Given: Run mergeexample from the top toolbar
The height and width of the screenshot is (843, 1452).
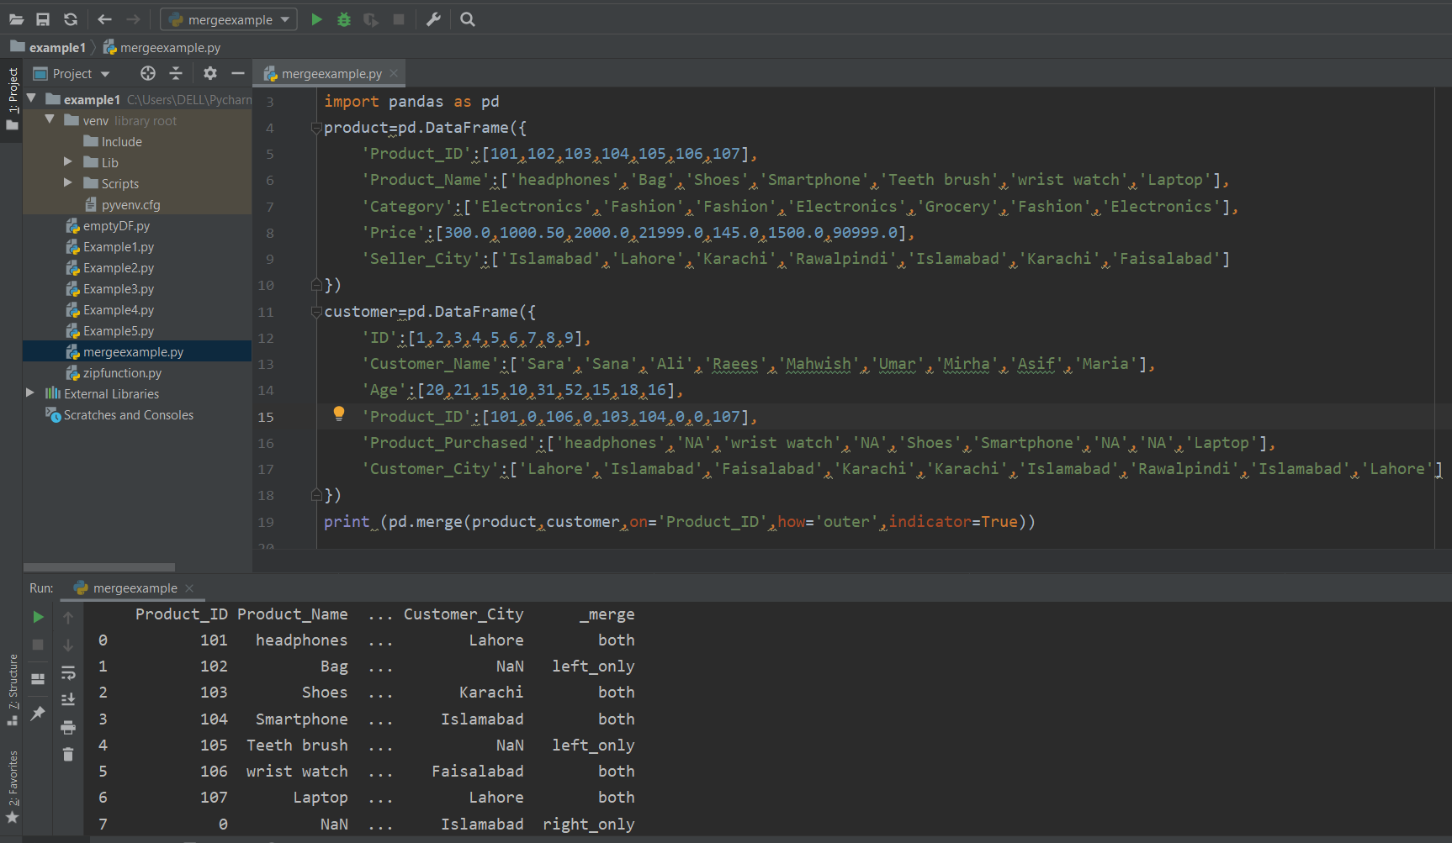Looking at the screenshot, I should point(316,19).
